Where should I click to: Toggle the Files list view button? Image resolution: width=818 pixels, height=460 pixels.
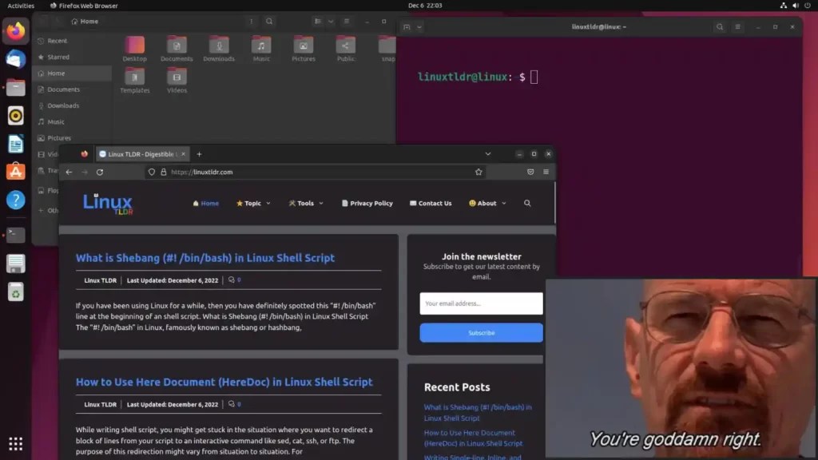tap(318, 22)
